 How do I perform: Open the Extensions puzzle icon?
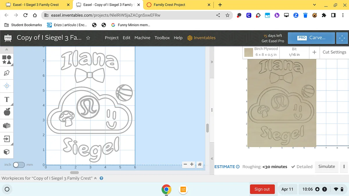(324, 15)
